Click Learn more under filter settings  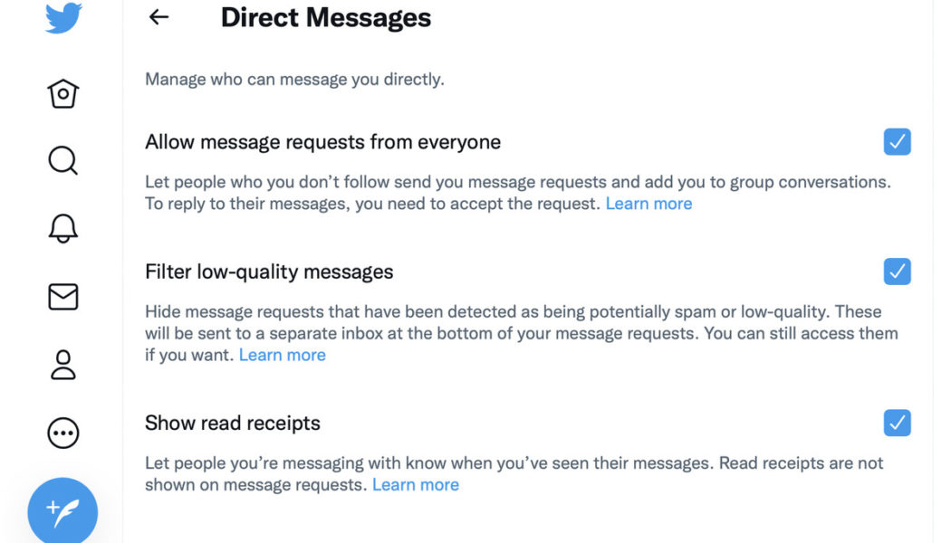tap(282, 355)
